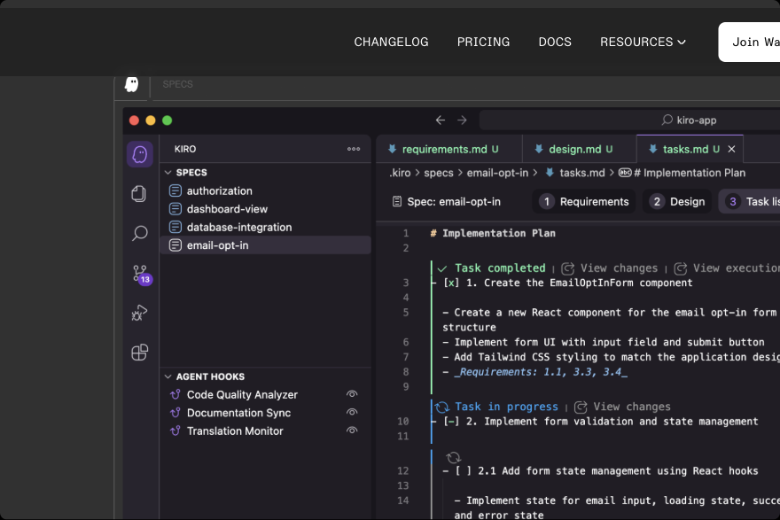Click the Documentation Sync hook icon
This screenshot has height=520, width=780.
[175, 413]
